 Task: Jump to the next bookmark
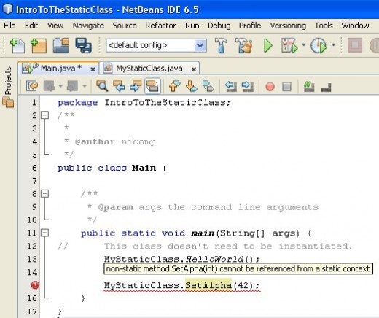coord(192,86)
